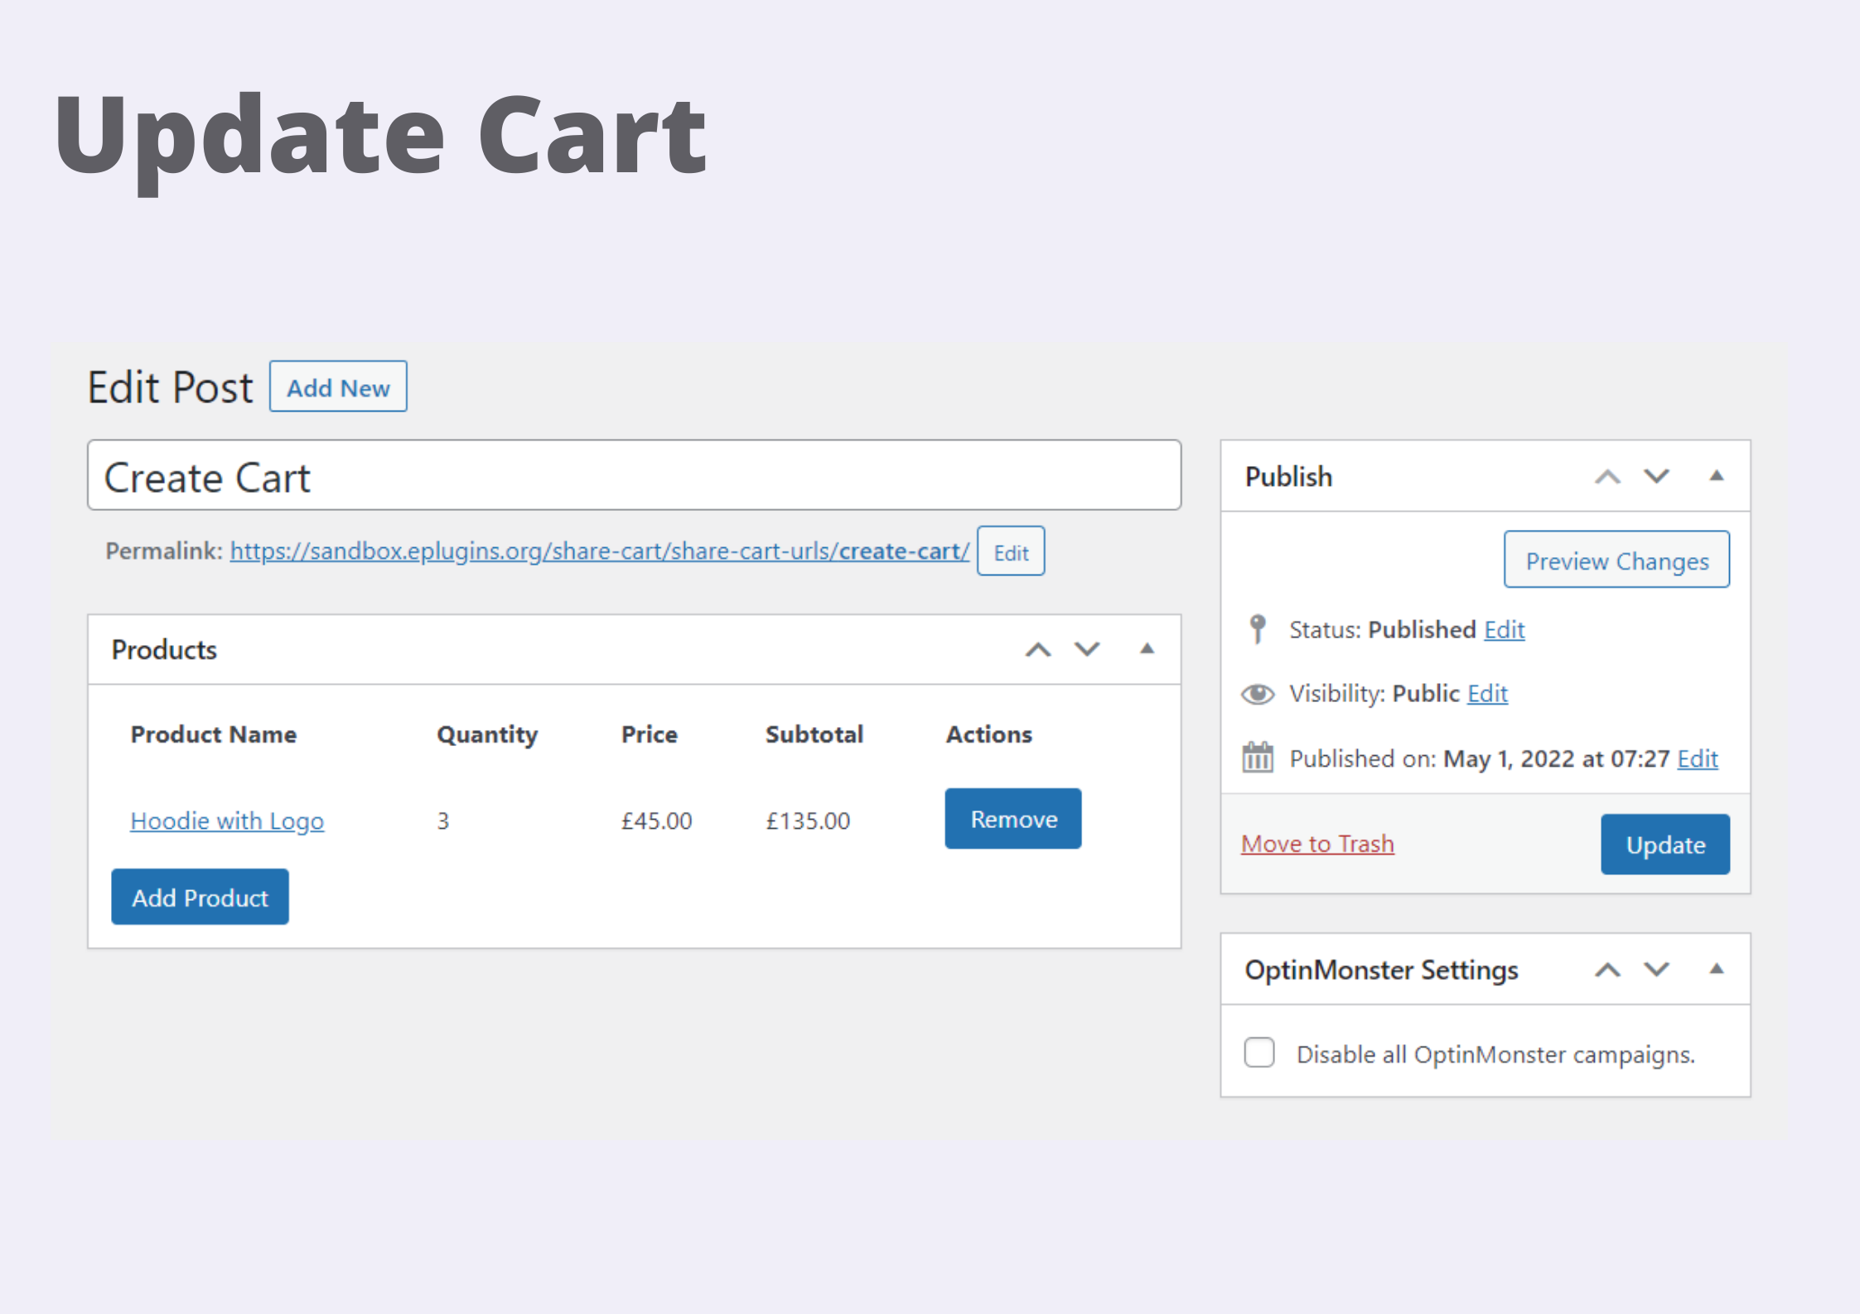Click the down chevron on OptinMonster Settings
Viewport: 1860px width, 1314px height.
(x=1656, y=970)
